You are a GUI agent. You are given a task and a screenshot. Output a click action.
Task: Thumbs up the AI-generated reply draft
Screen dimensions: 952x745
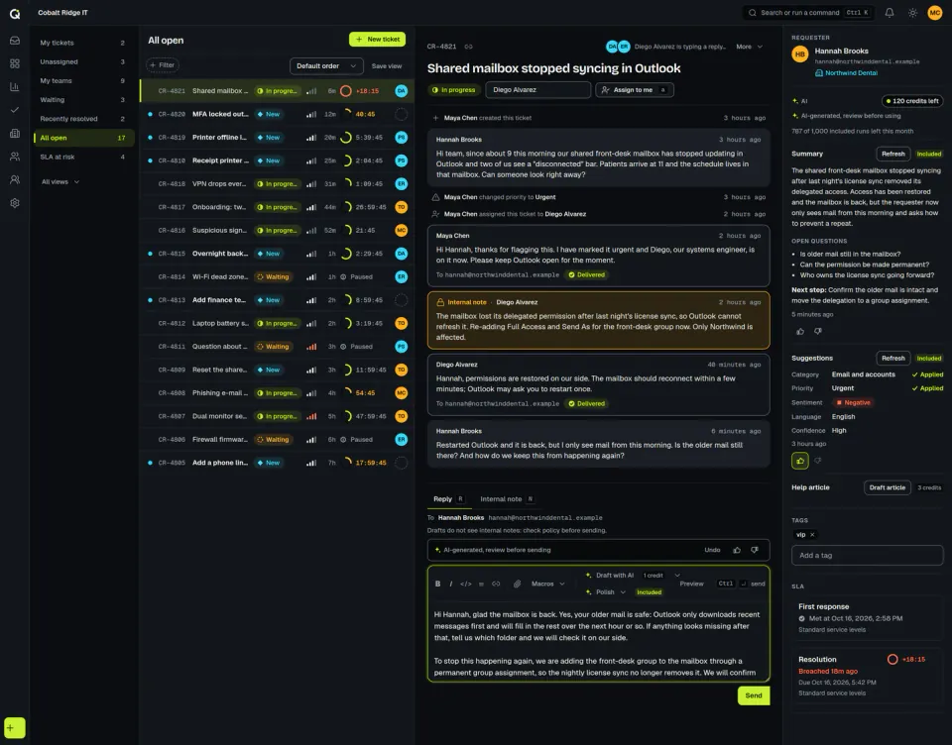click(x=737, y=550)
